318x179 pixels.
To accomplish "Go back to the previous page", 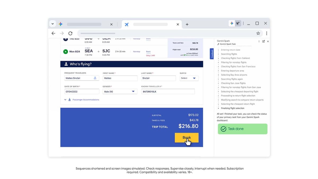I will pos(54,33).
